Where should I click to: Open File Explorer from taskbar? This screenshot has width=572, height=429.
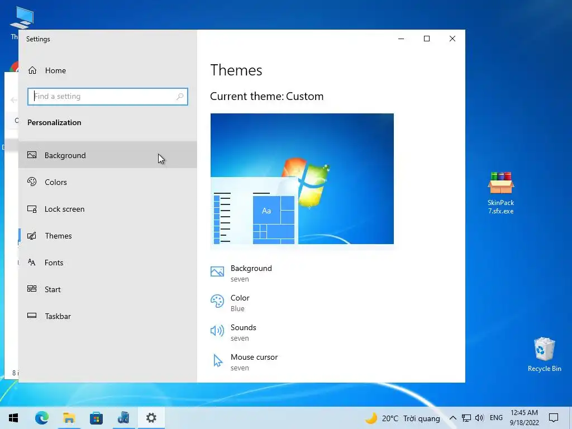click(69, 418)
